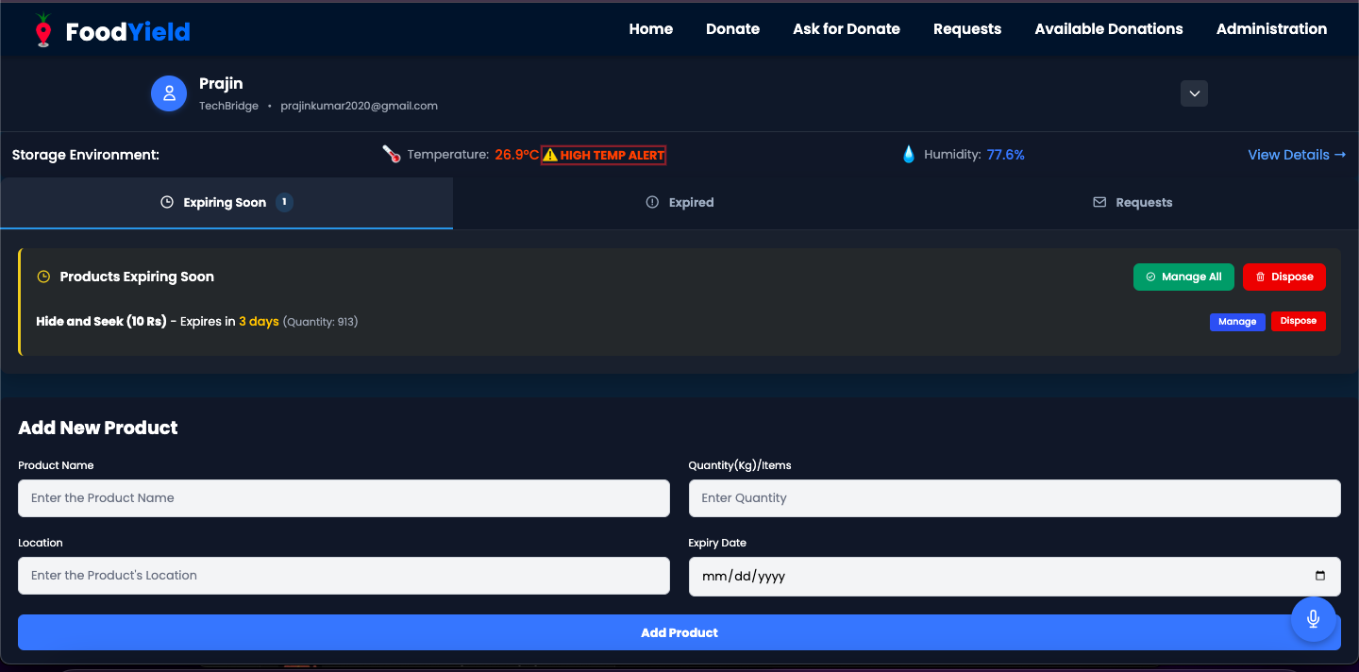Open the Expiry Date calendar picker icon

tap(1319, 576)
